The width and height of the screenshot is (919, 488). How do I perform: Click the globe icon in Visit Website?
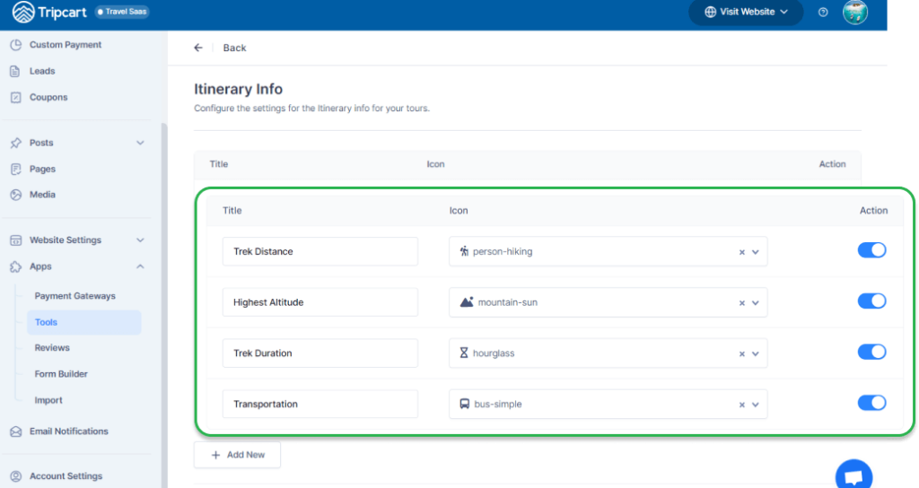pyautogui.click(x=711, y=12)
